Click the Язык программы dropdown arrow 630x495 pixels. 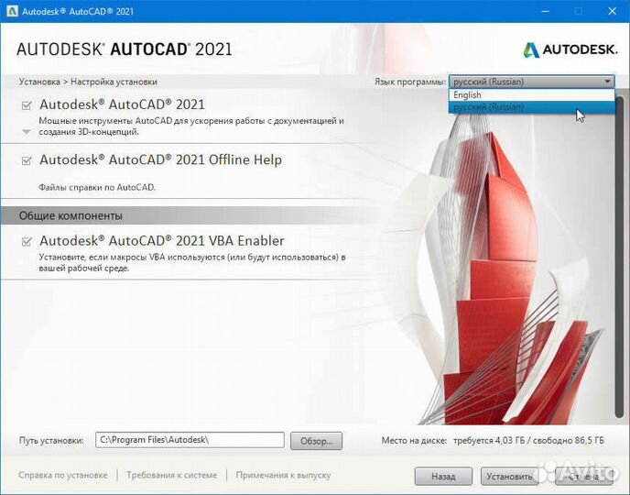607,82
